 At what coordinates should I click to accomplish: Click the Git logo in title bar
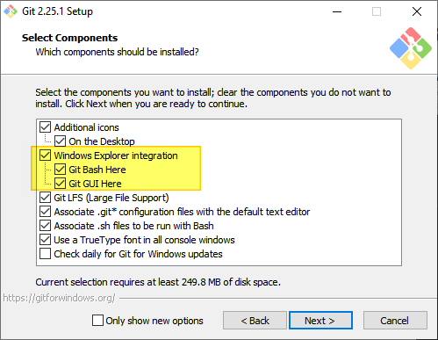click(11, 11)
